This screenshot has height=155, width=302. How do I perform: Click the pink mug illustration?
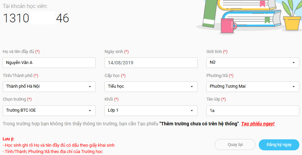pos(228,26)
